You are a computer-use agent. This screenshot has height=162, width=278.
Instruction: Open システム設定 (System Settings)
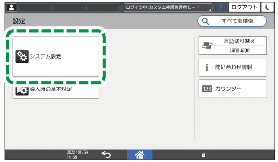tap(56, 57)
